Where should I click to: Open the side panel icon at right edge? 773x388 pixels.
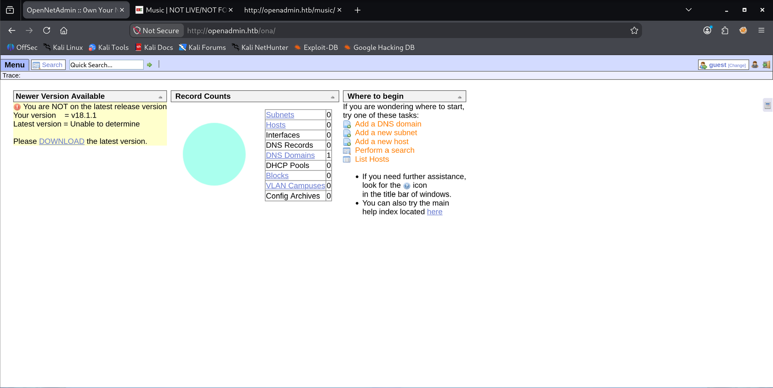(x=768, y=105)
